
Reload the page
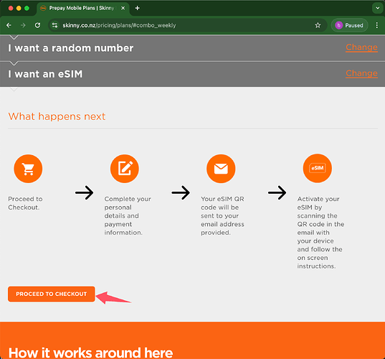click(37, 25)
